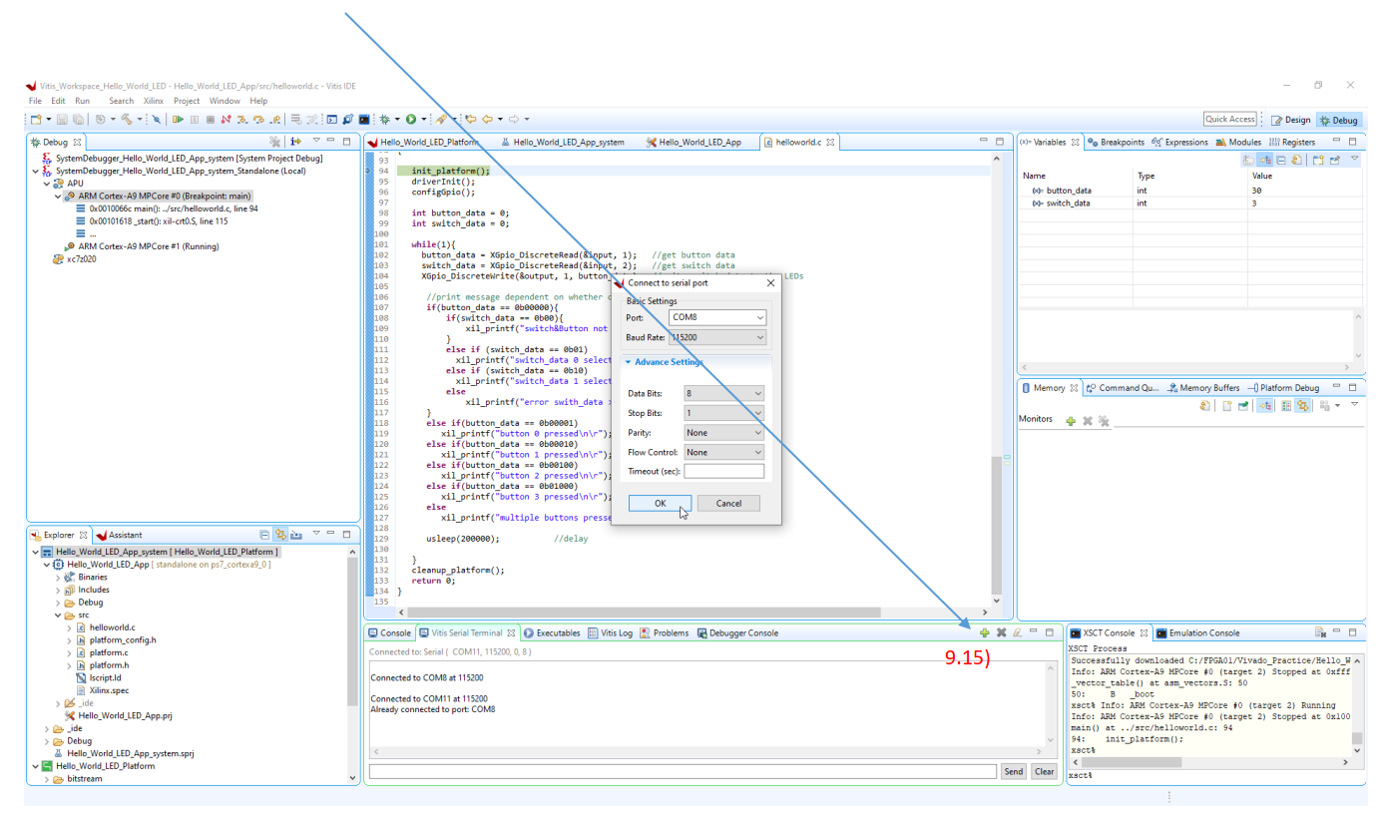This screenshot has height=822, width=1379.
Task: Click the Step Into toolbar icon
Action: click(242, 119)
